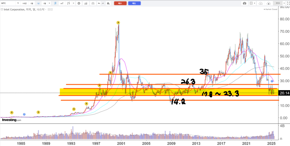Click the first small icon after the legend title
This screenshot has width=290, height=146.
point(49,9)
